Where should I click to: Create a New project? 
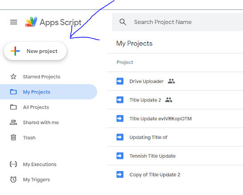pos(35,51)
